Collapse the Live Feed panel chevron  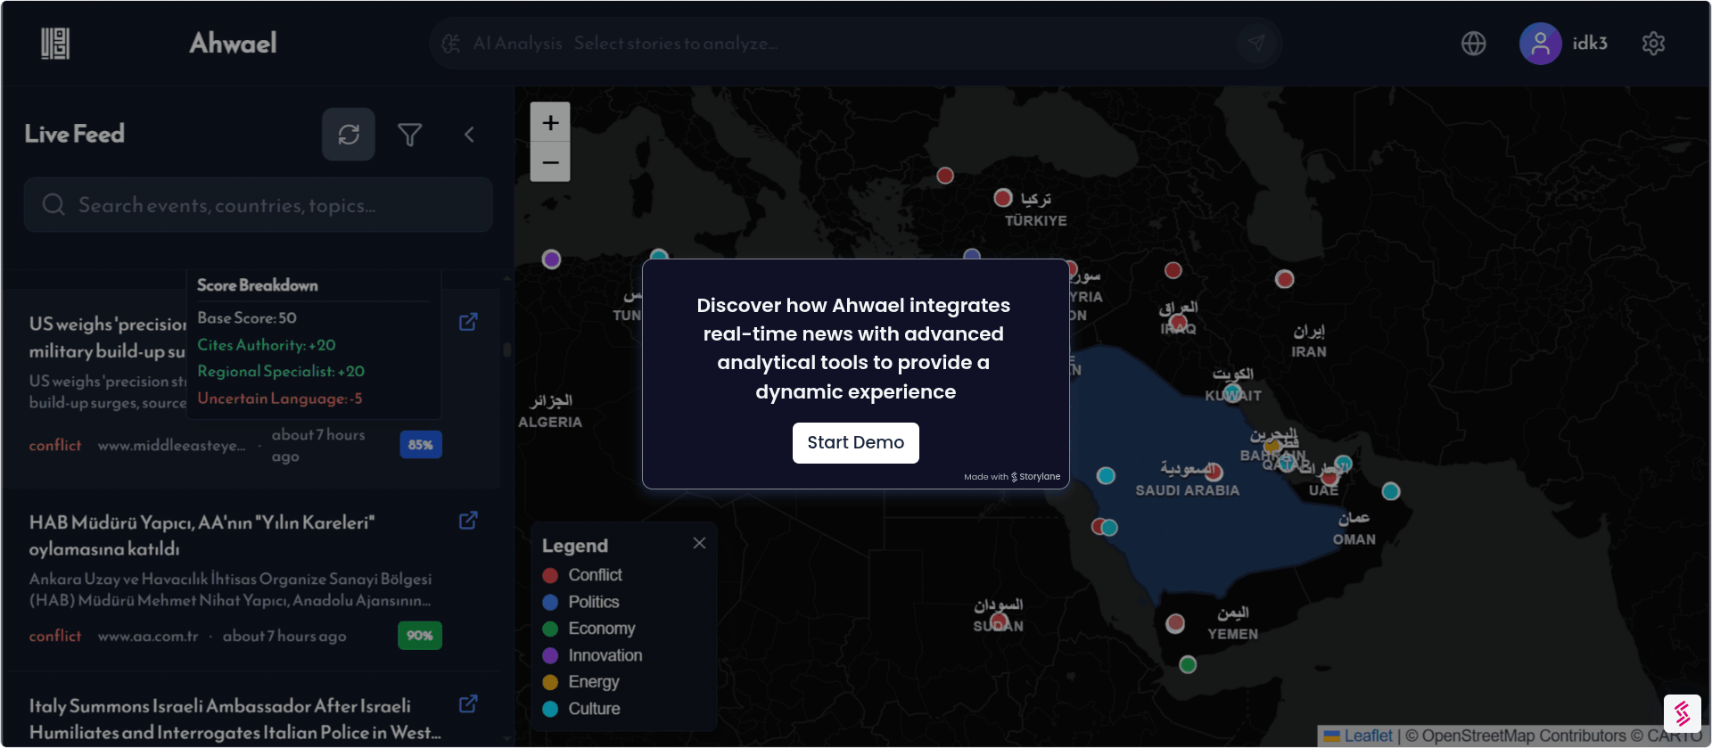pyautogui.click(x=469, y=135)
